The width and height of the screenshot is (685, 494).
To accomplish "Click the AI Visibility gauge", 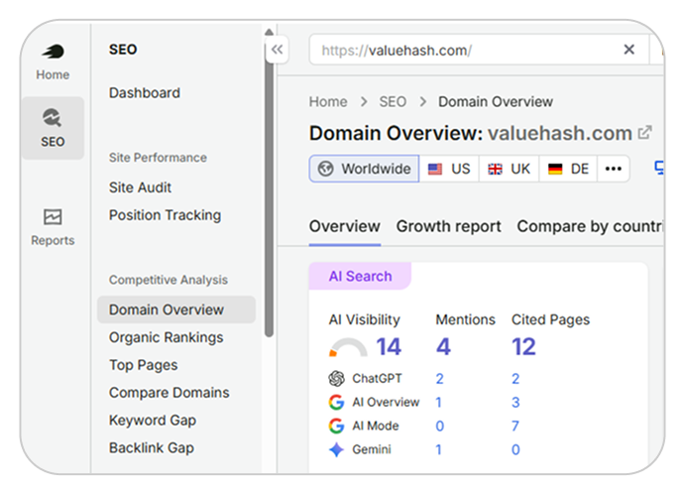I will pos(348,347).
